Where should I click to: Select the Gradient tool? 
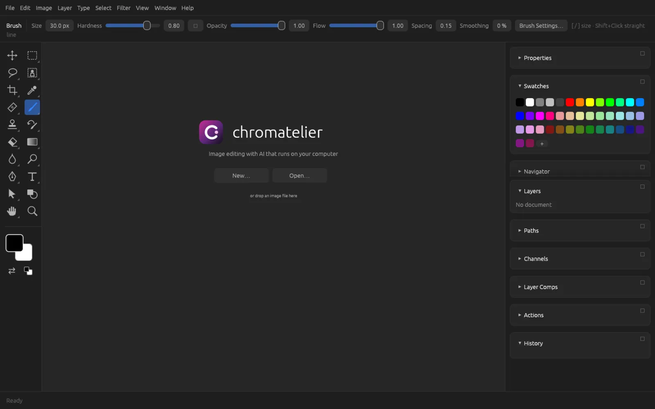[x=32, y=142]
